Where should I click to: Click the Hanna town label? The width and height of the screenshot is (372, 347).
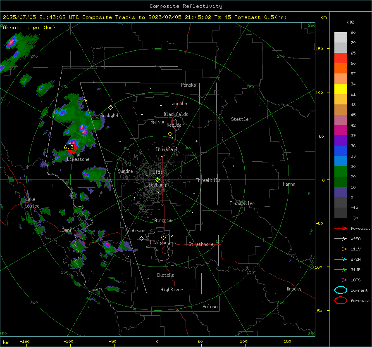click(x=289, y=184)
